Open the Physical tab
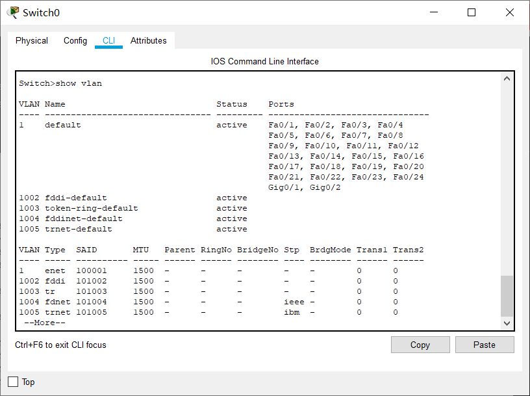The width and height of the screenshot is (530, 396). click(x=32, y=40)
